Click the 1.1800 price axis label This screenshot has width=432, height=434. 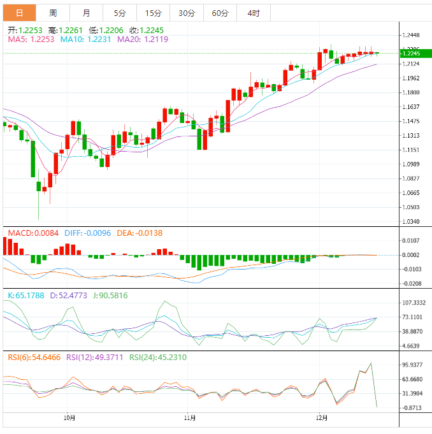point(411,92)
